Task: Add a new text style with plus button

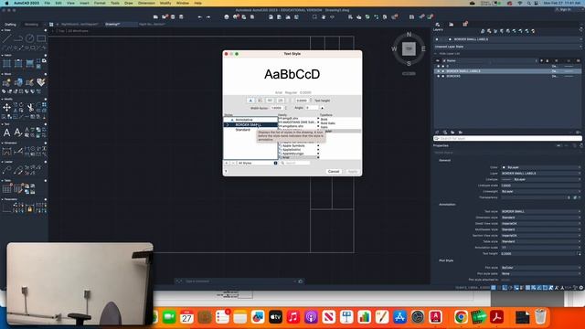Action: pos(227,163)
